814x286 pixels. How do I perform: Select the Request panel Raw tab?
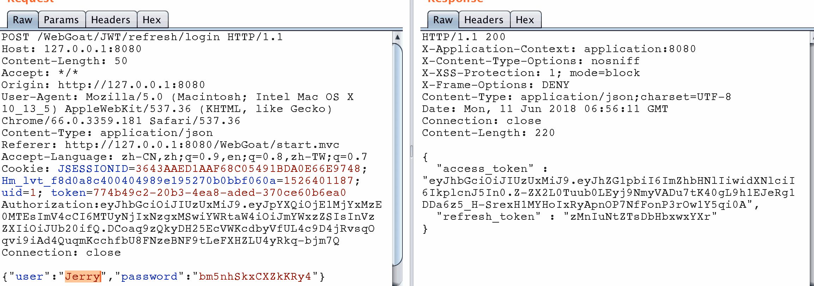pyautogui.click(x=23, y=20)
